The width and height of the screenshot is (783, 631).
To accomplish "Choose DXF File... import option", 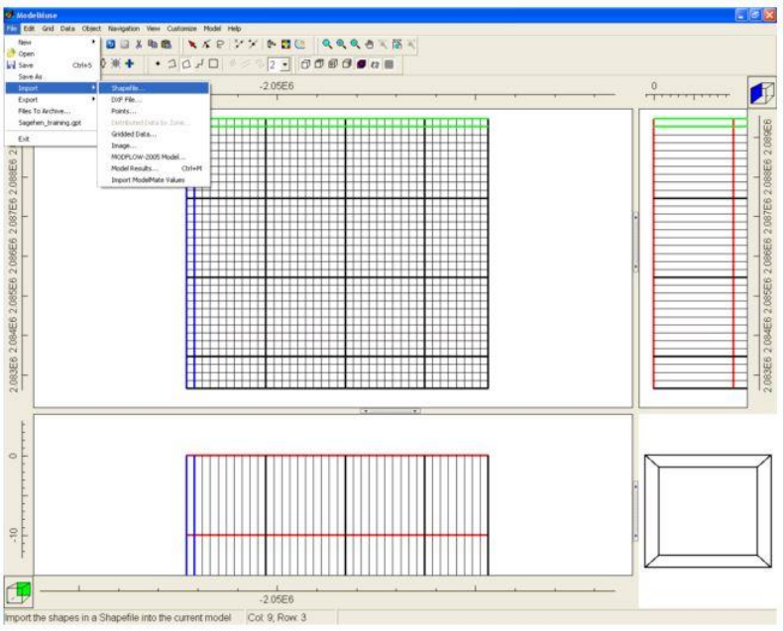I will tap(154, 99).
